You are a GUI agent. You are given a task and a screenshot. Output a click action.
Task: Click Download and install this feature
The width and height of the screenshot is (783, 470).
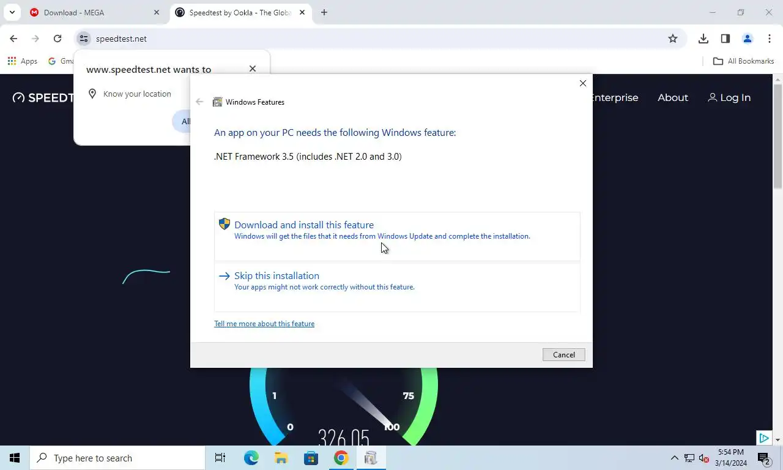pyautogui.click(x=397, y=236)
